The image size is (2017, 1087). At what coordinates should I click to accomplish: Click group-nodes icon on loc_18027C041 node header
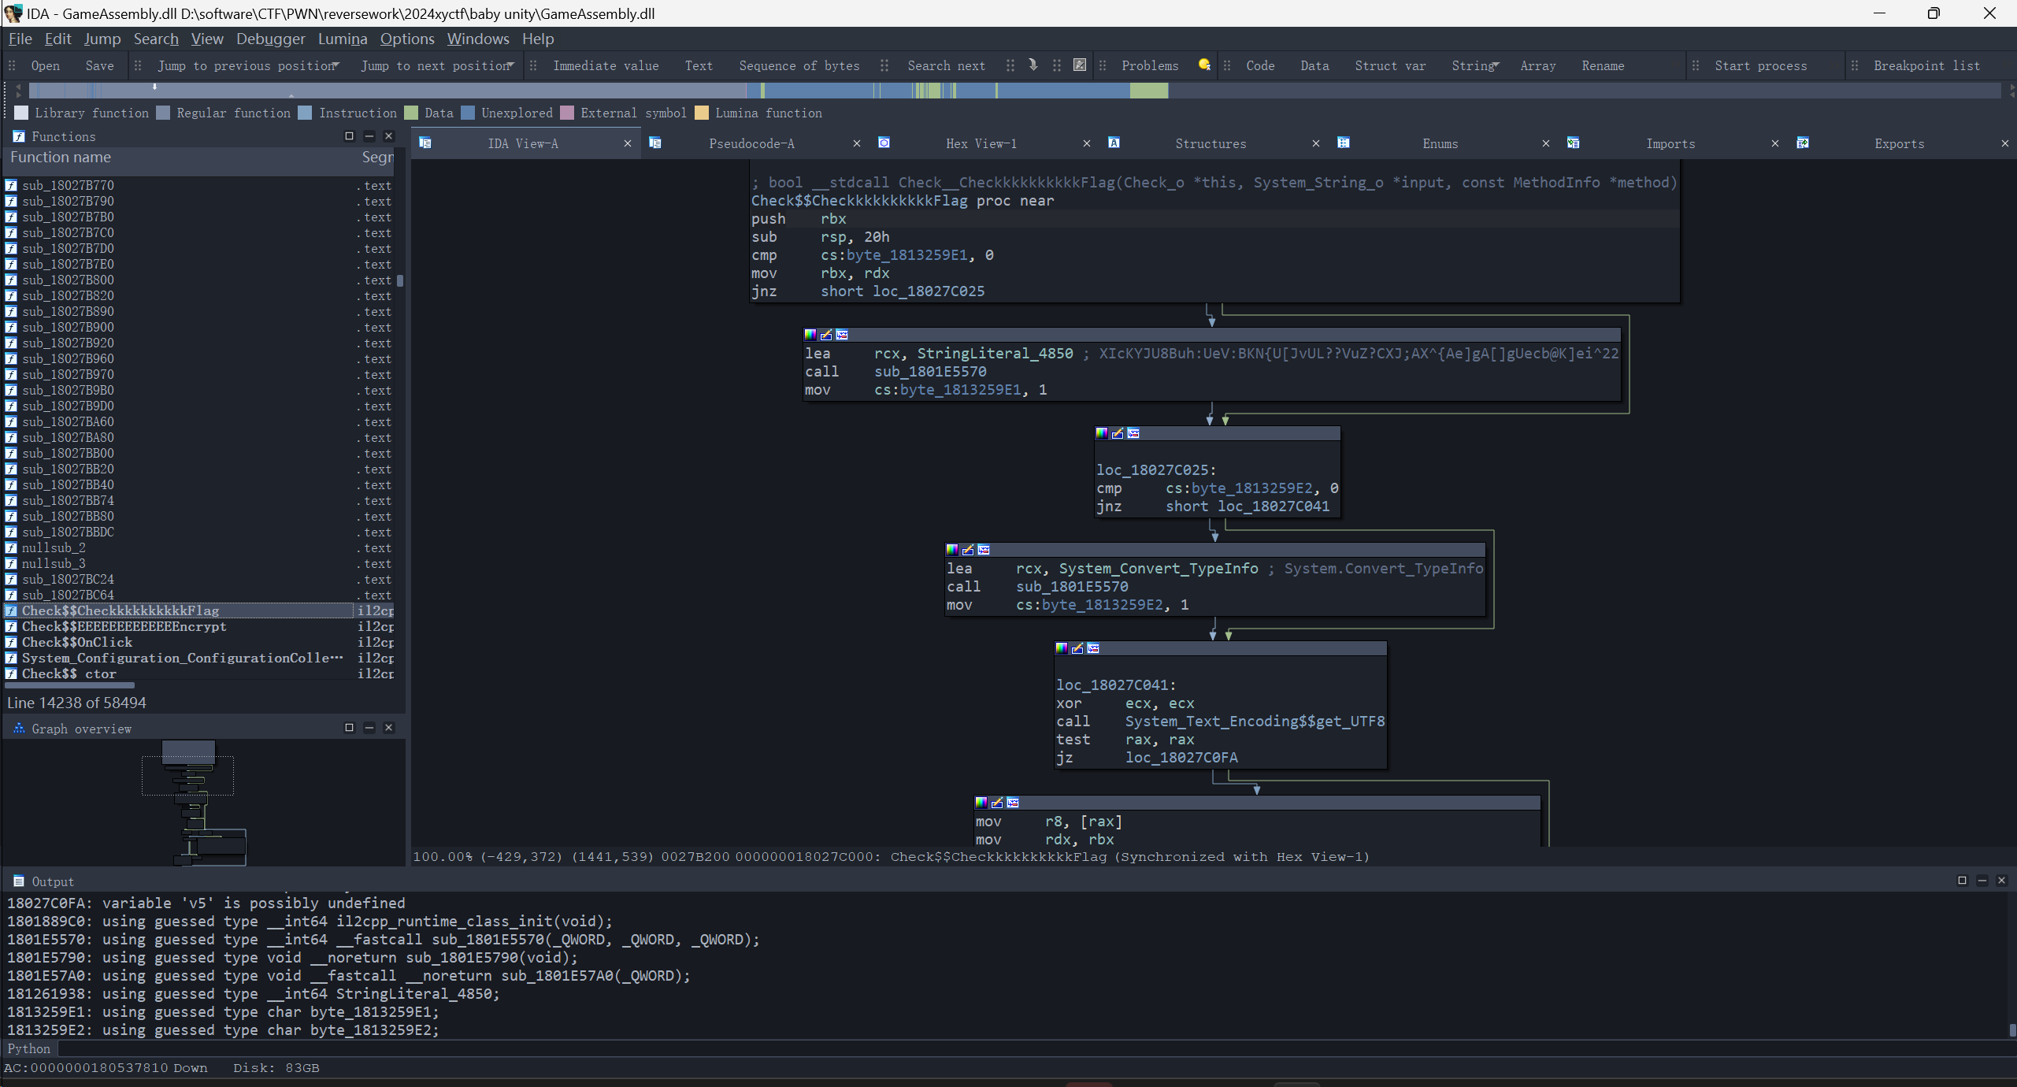(x=1093, y=648)
